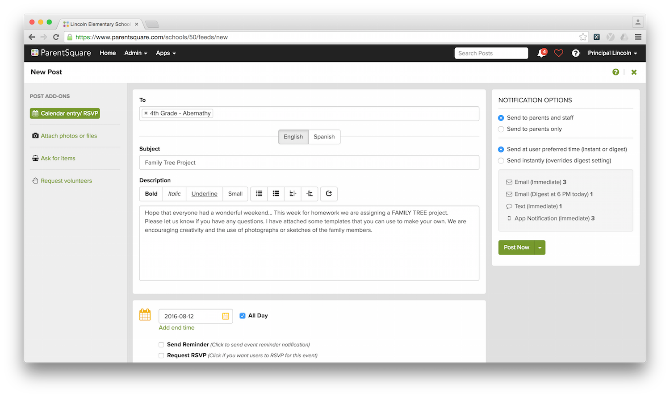The height and width of the screenshot is (397, 670).
Task: Click the large orange calendar icon
Action: (145, 314)
